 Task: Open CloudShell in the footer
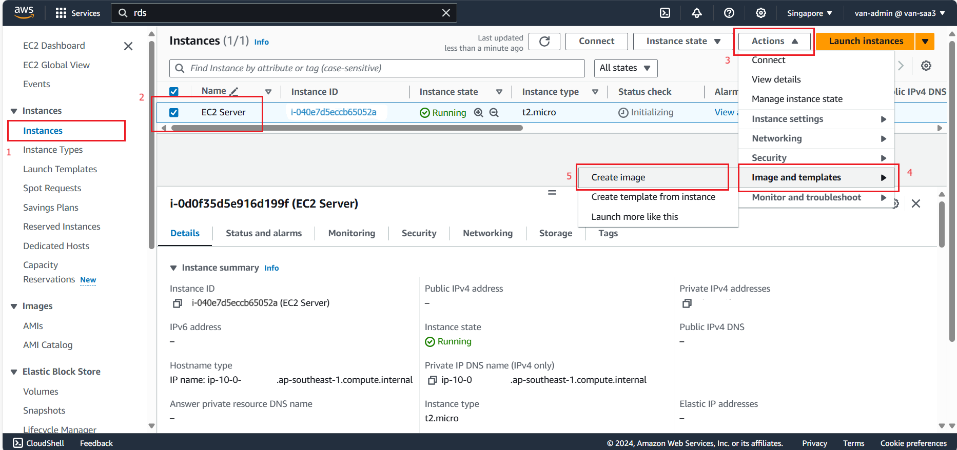[x=38, y=443]
